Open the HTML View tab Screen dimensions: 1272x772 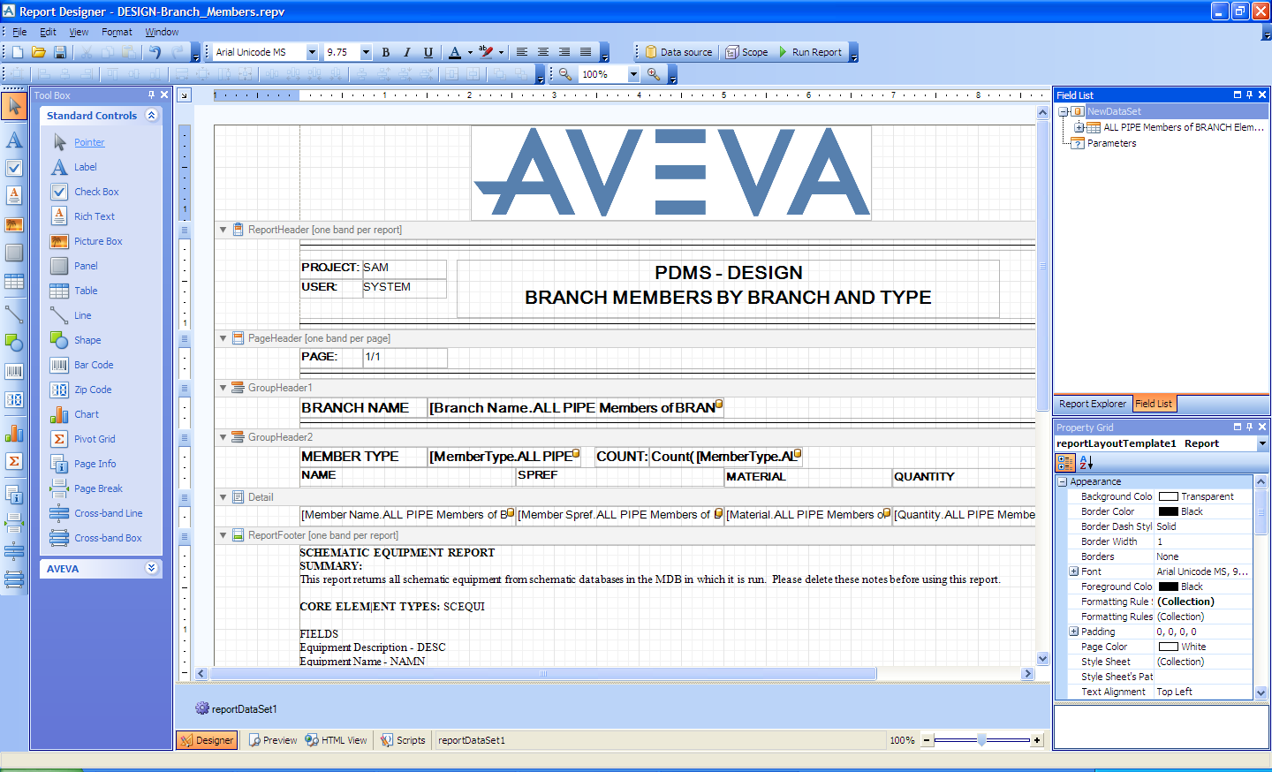point(336,740)
